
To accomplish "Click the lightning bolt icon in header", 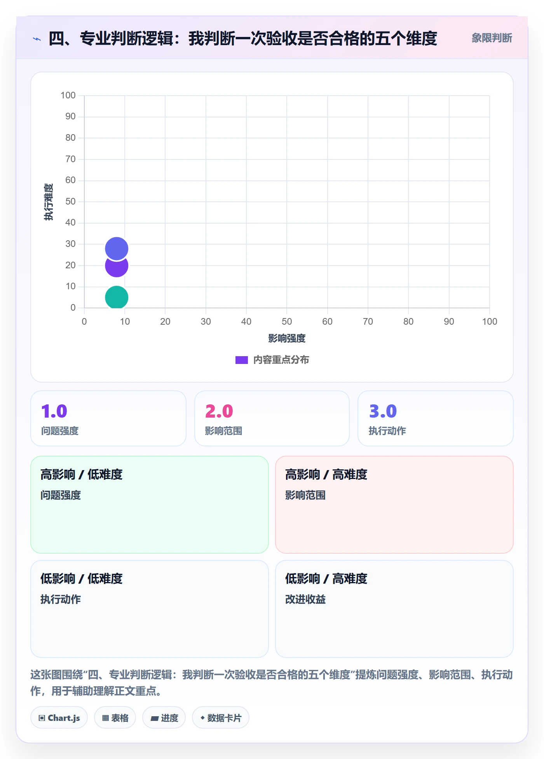I will pos(37,39).
